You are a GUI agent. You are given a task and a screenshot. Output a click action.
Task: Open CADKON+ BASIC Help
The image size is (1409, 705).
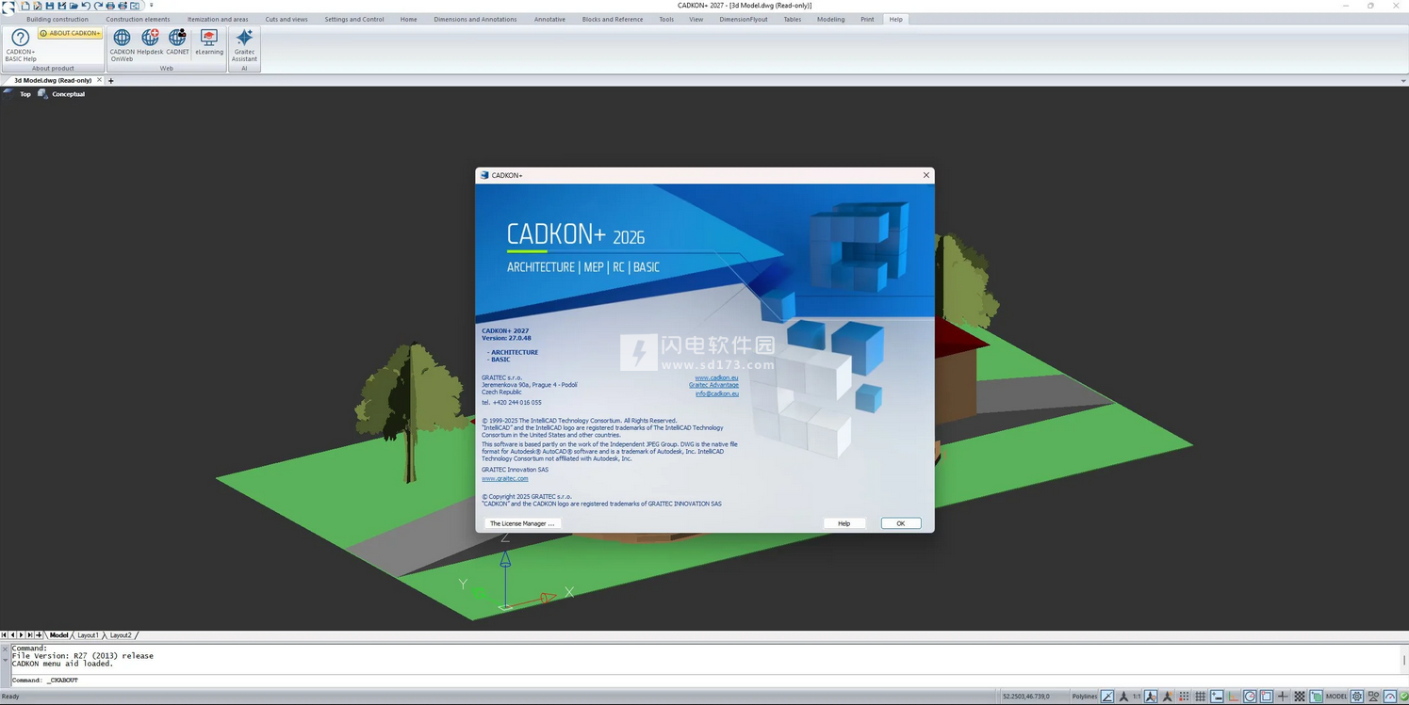[21, 45]
